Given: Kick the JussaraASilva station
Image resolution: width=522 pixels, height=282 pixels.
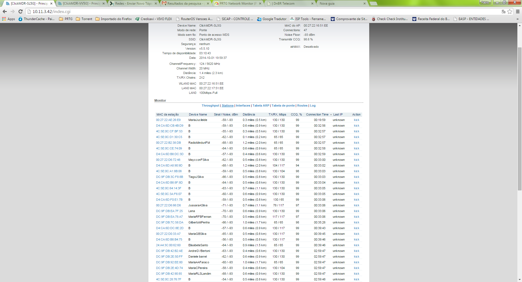Looking at the screenshot, I should click(x=356, y=206).
